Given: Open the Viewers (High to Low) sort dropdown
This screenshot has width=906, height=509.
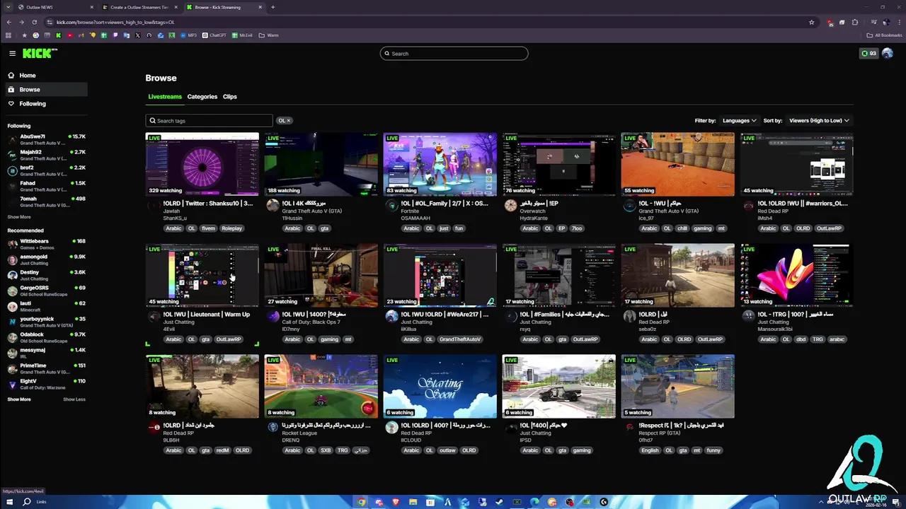Looking at the screenshot, I should coord(819,120).
